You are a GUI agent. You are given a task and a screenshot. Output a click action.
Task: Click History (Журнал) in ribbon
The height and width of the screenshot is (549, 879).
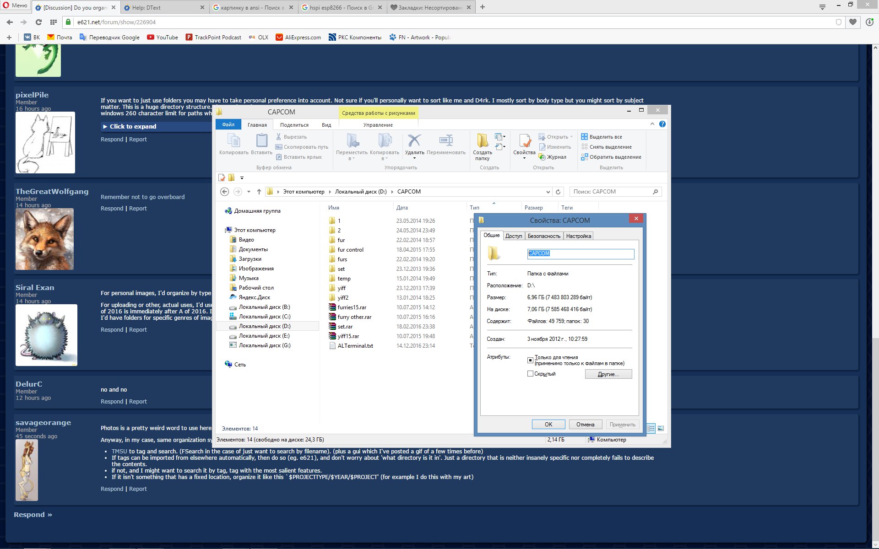tap(553, 157)
